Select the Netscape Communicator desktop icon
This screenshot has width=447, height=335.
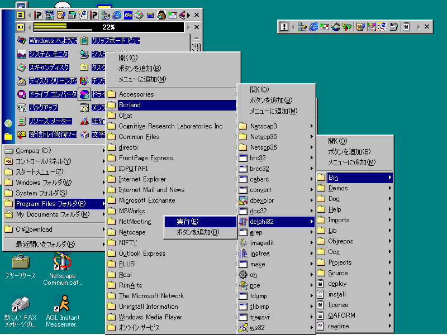point(63,269)
